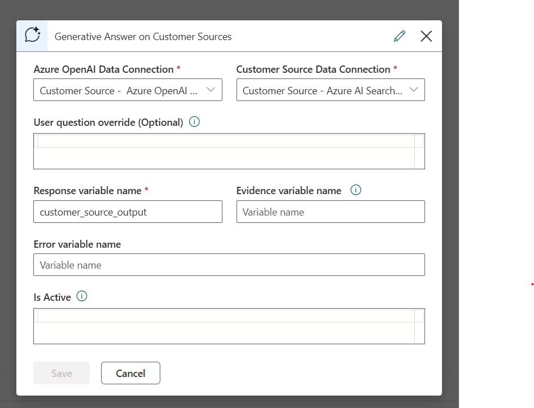Click the Evidence variable name input box

point(330,212)
